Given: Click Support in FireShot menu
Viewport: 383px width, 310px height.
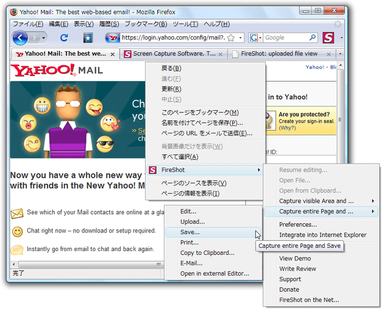Looking at the screenshot, I should [x=321, y=279].
